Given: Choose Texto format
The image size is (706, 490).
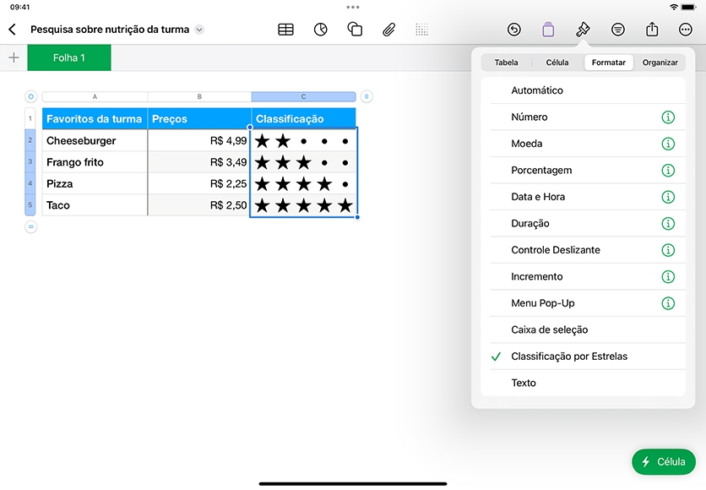Looking at the screenshot, I should [583, 383].
